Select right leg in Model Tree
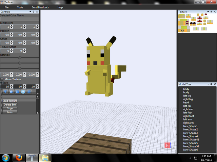 [x=188, y=99]
